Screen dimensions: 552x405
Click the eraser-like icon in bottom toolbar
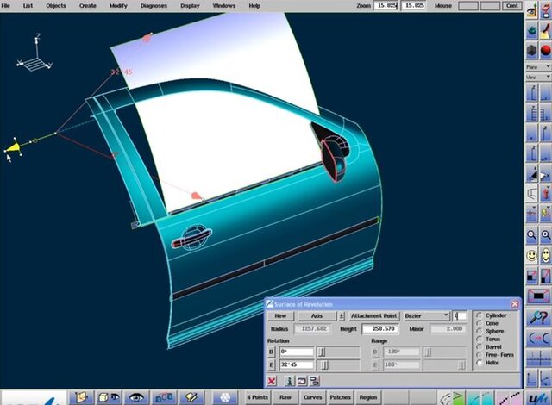click(191, 397)
